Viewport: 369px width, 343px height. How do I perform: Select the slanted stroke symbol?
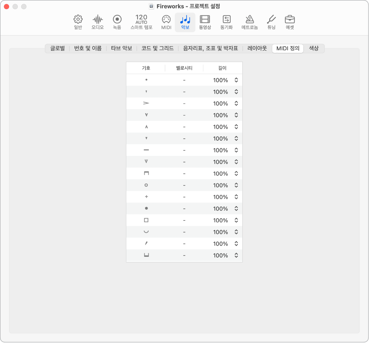(x=146, y=243)
